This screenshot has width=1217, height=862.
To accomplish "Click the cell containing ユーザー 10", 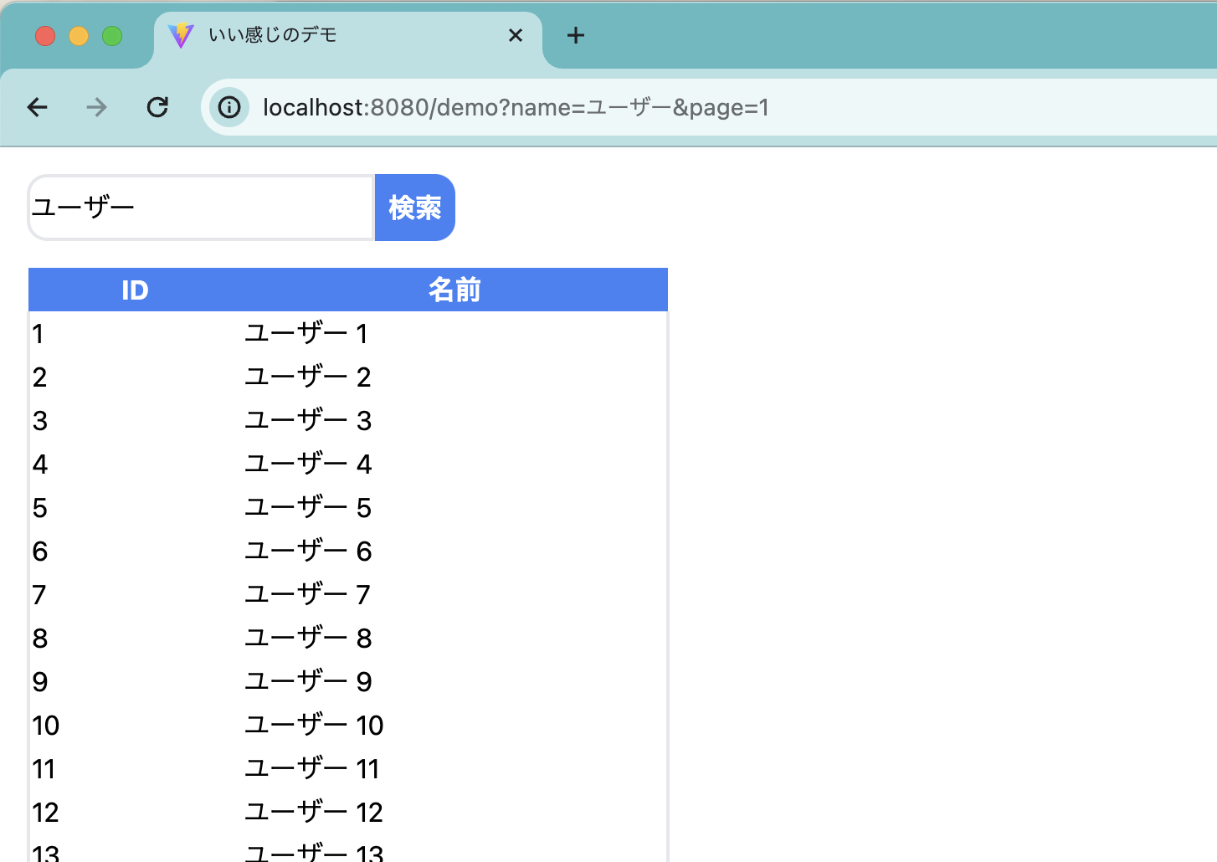I will (x=313, y=725).
